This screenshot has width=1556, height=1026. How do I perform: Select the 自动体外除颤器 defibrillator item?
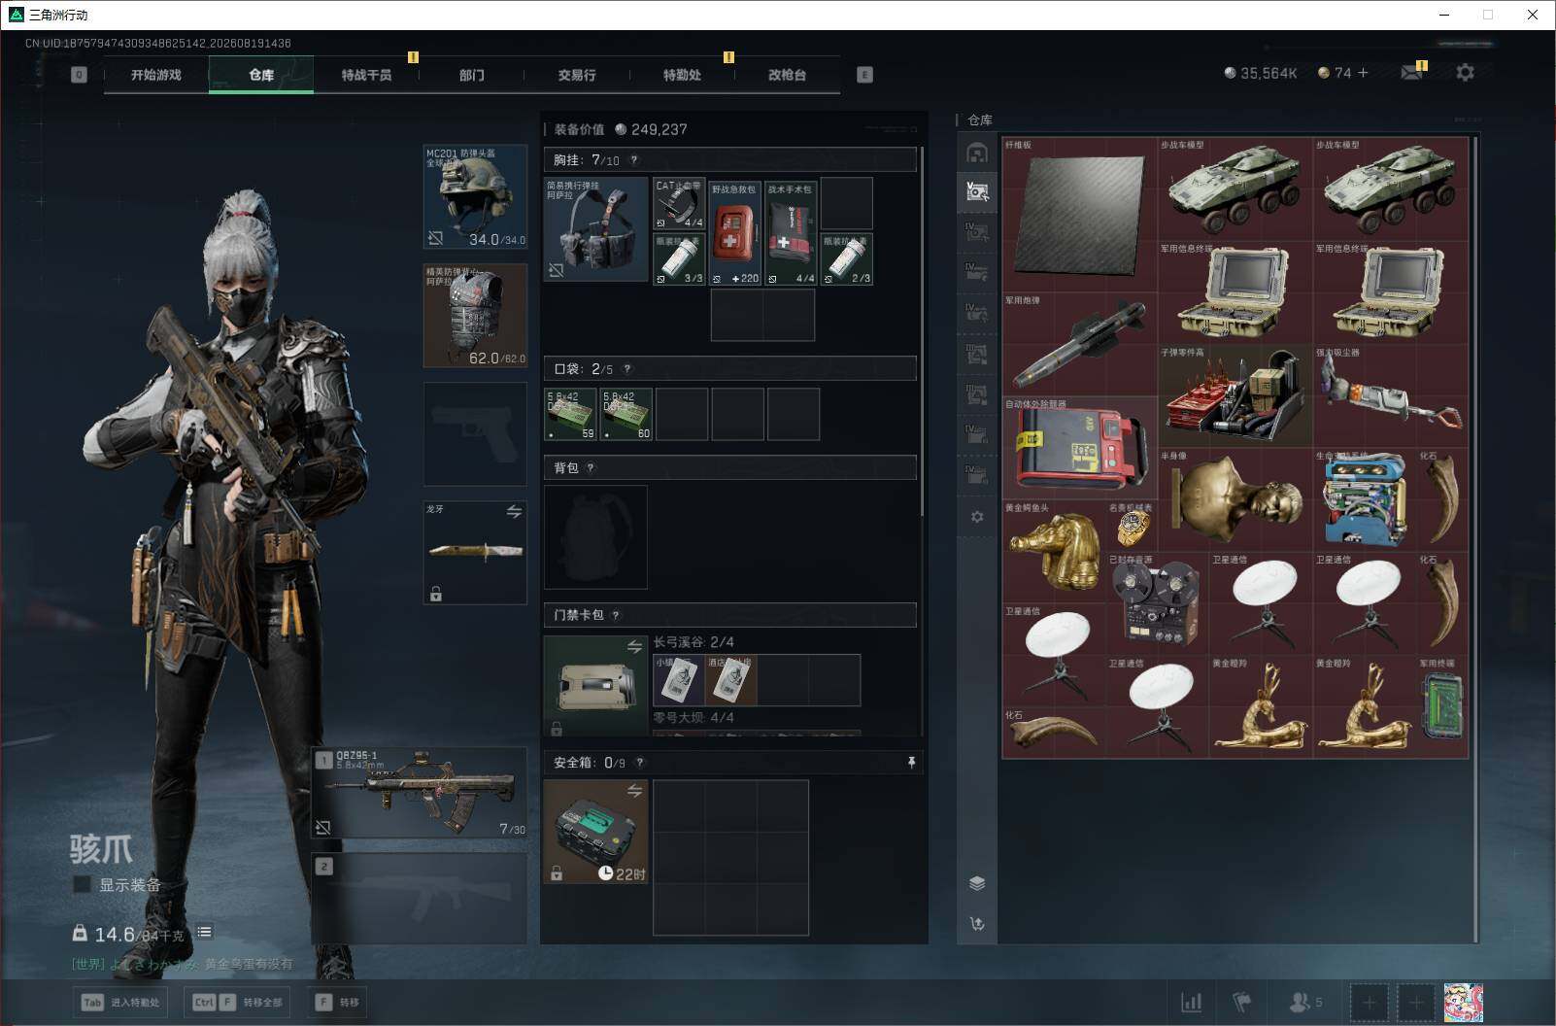pos(1079,447)
